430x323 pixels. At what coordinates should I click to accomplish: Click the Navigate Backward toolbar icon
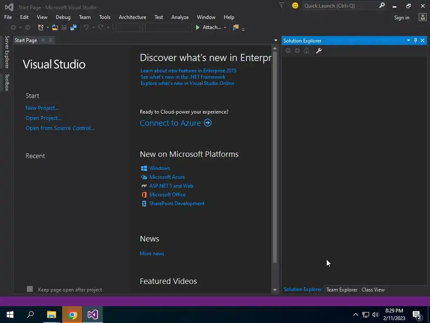tap(13, 27)
